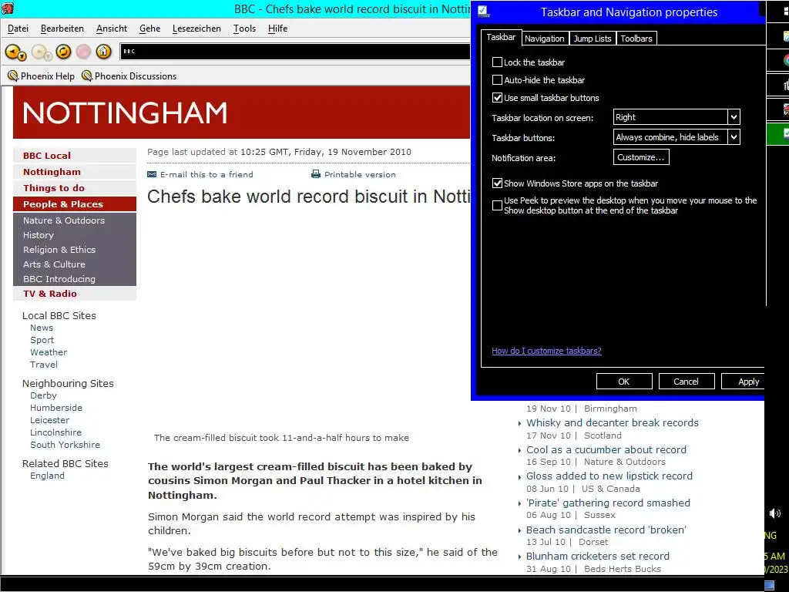The width and height of the screenshot is (789, 592).
Task: Open the Phoenix Help bookmark
Action: [42, 76]
